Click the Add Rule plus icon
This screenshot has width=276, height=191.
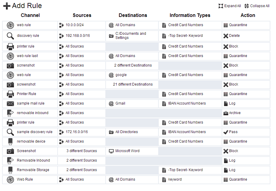tap(7, 6)
